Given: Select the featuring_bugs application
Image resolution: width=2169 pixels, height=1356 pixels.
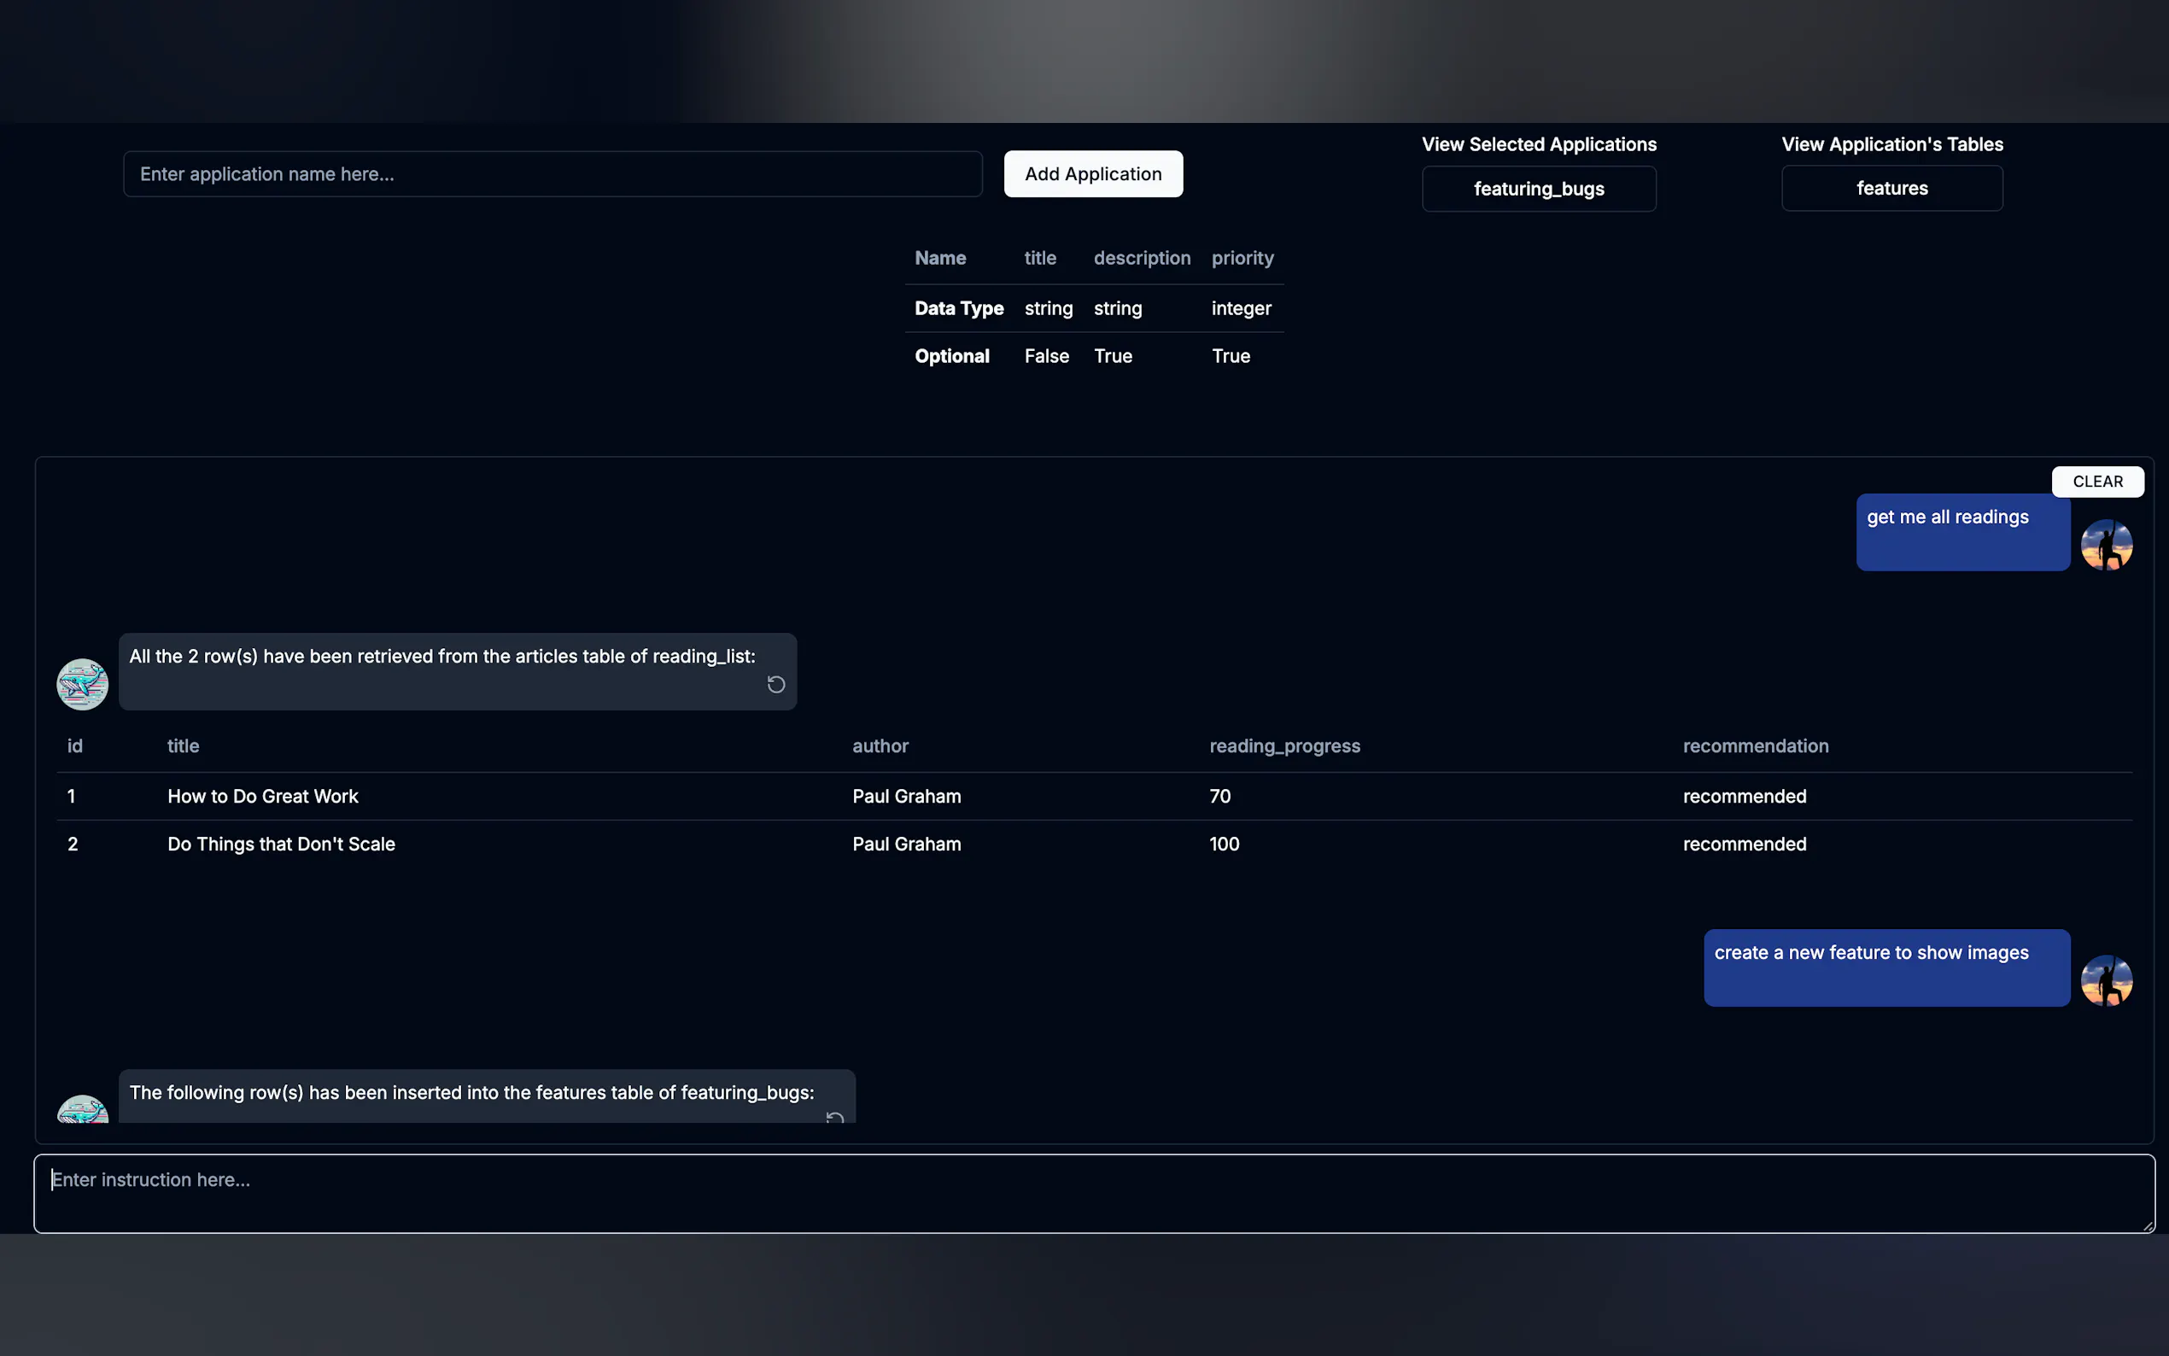Looking at the screenshot, I should [x=1538, y=190].
